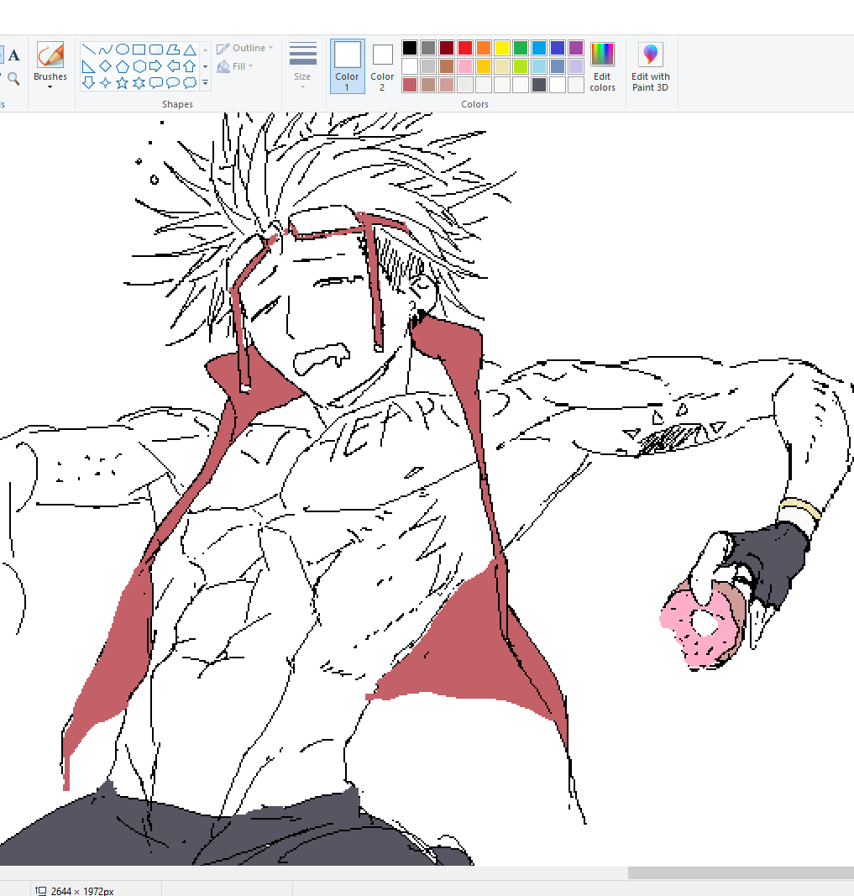This screenshot has height=896, width=854.
Task: Select the Left arrow shape
Action: [x=172, y=66]
